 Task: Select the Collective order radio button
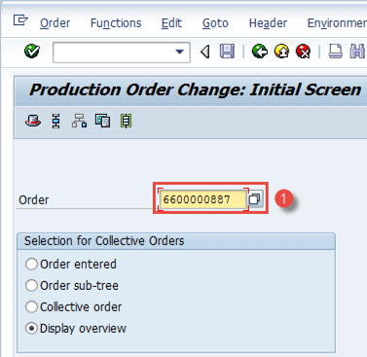(31, 306)
